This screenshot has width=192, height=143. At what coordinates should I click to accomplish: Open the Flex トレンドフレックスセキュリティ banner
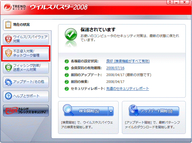(x=26, y=110)
